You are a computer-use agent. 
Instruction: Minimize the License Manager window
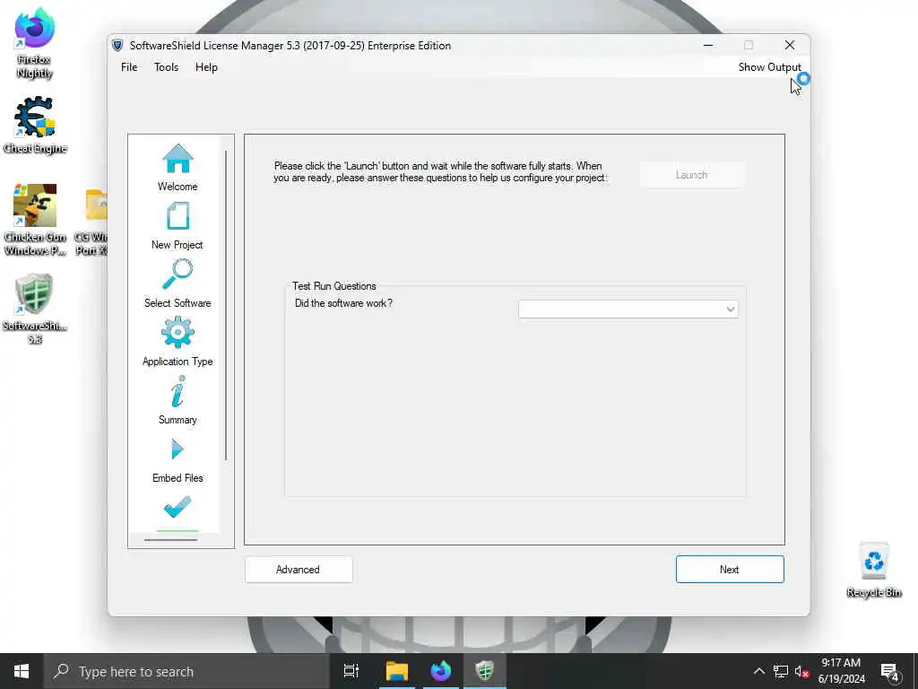tap(708, 45)
